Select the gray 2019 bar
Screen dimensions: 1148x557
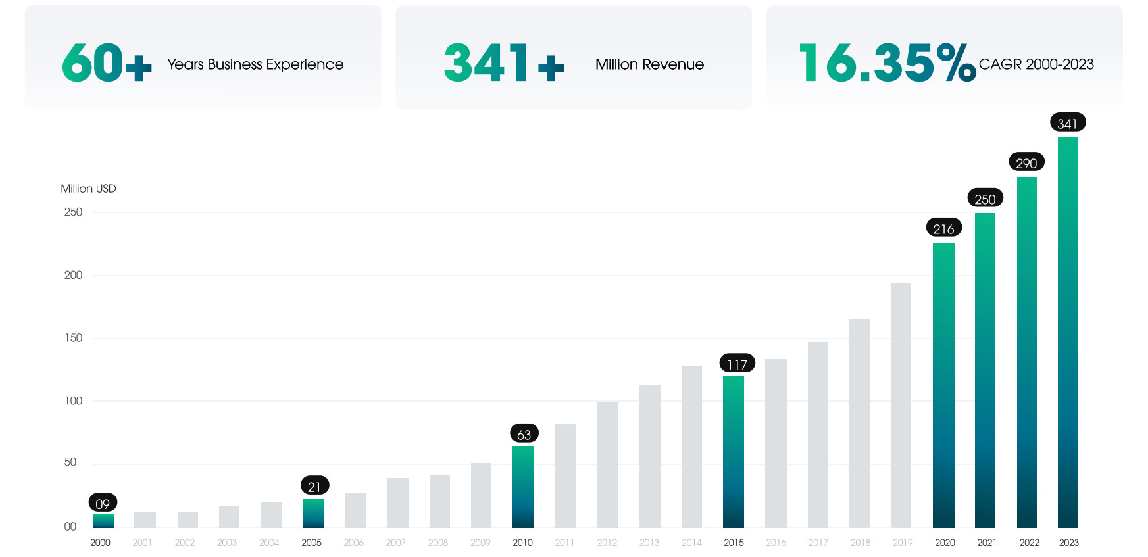click(x=901, y=406)
